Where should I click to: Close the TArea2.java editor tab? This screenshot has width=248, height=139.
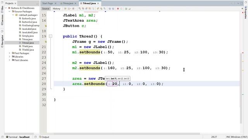[98, 3]
